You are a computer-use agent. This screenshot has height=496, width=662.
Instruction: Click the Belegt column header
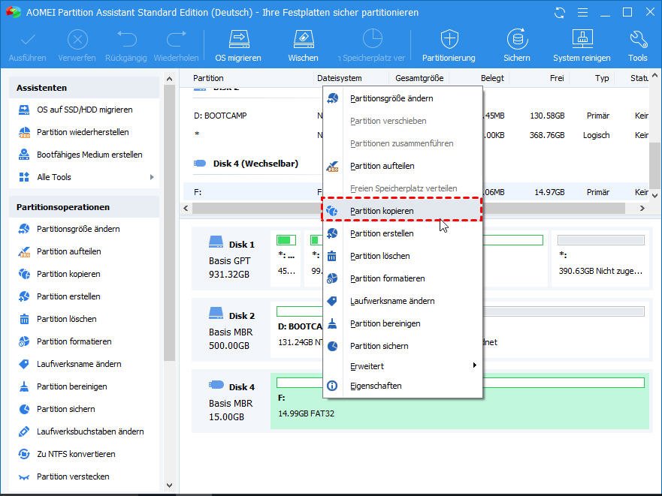pos(492,78)
